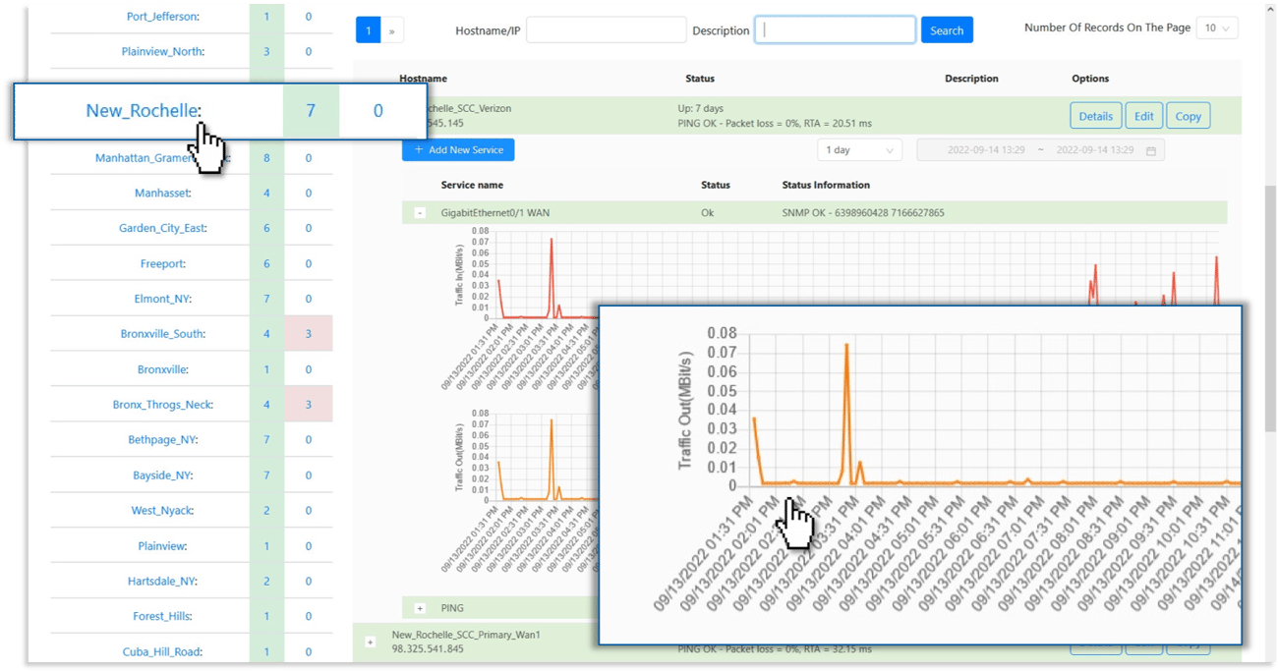Click Edit for the Verizon host
The image size is (1278, 671).
pos(1143,116)
